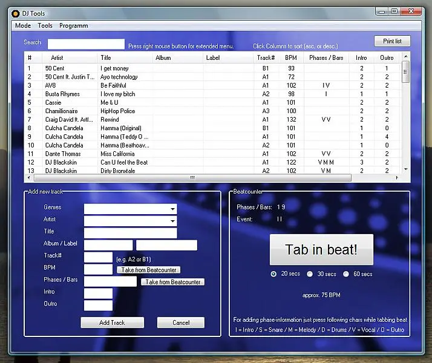Image resolution: width=432 pixels, height=363 pixels.
Task: Open the Artist dropdown list
Action: pos(173,221)
